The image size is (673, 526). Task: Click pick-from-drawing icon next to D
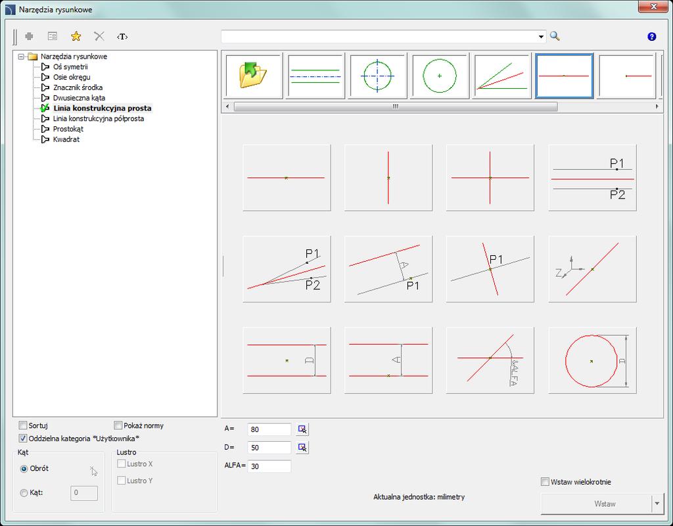pos(302,448)
